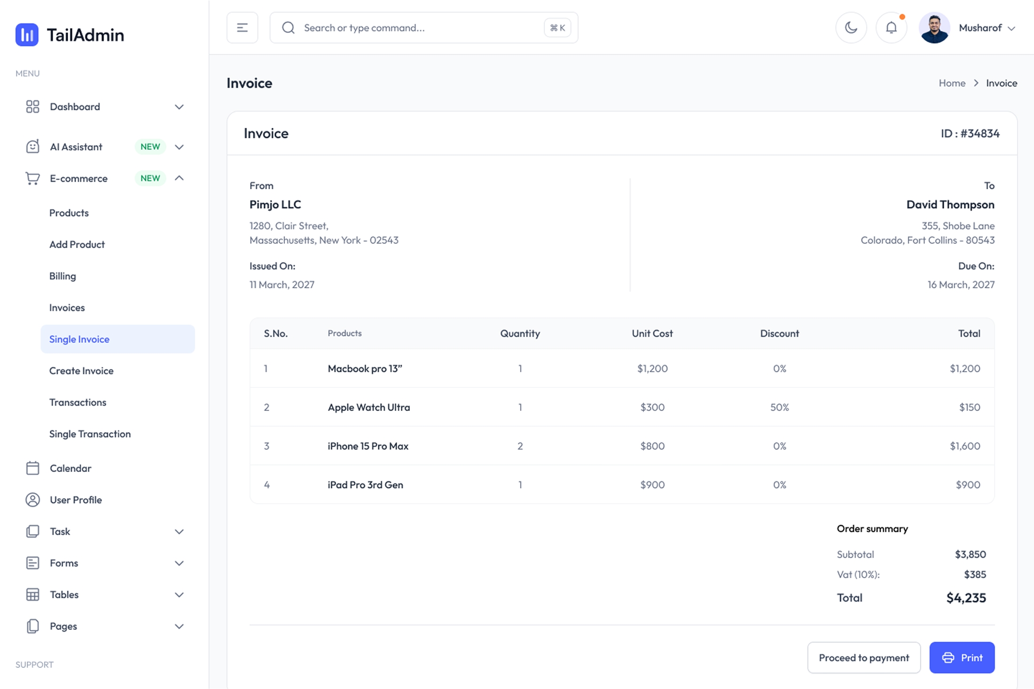The image size is (1034, 689).
Task: Click Musharof's profile avatar
Action: (934, 28)
